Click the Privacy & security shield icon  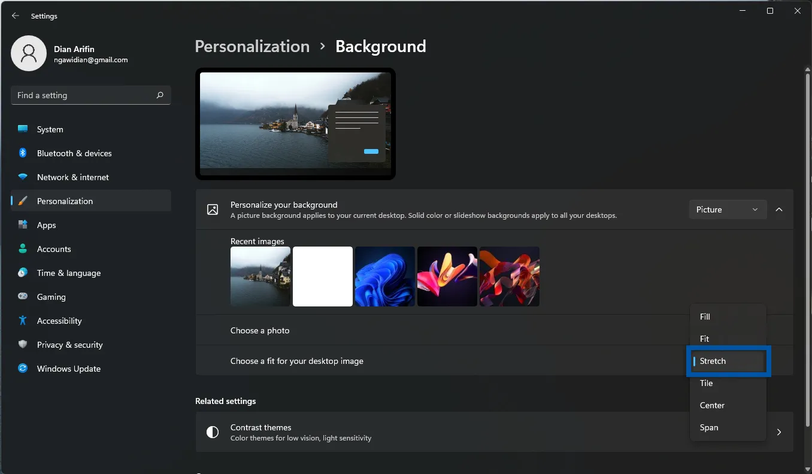23,345
